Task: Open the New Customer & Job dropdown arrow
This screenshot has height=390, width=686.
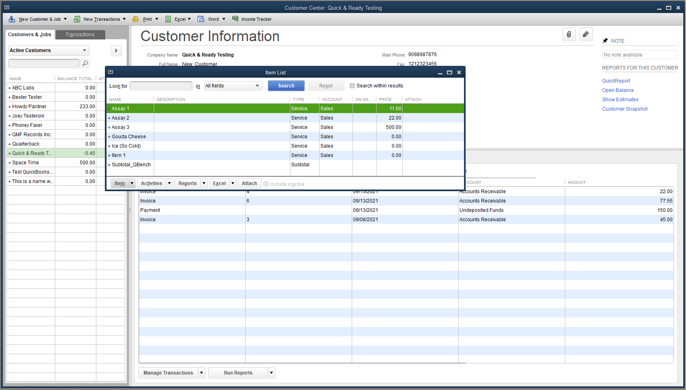Action: coord(65,19)
